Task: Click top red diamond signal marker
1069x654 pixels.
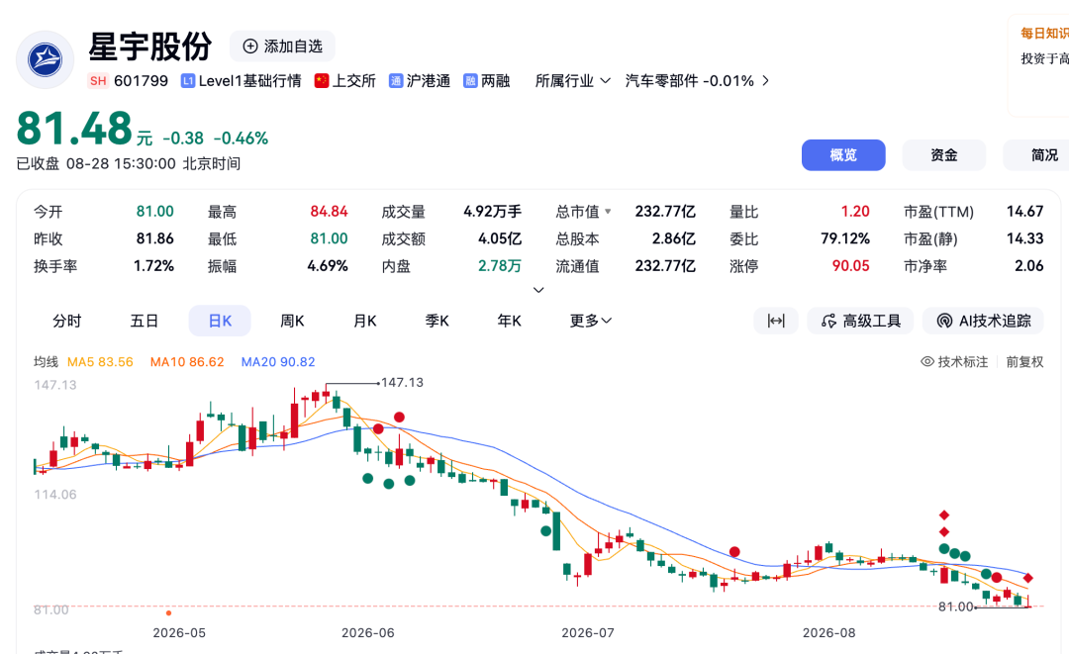Action: [944, 515]
